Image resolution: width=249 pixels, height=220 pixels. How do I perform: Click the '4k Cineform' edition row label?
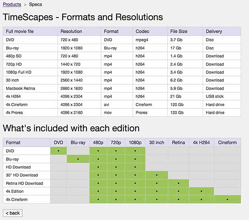[17, 199]
